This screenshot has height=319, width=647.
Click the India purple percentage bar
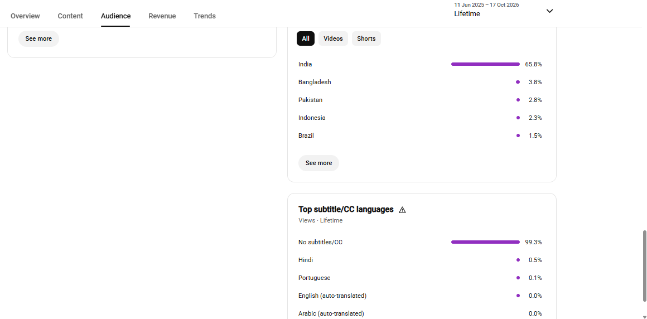[x=485, y=64]
